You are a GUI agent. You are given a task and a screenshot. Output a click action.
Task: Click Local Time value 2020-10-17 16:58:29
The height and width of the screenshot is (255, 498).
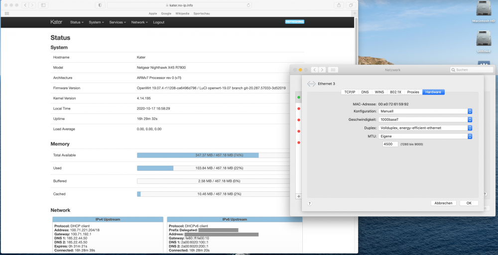click(x=153, y=108)
